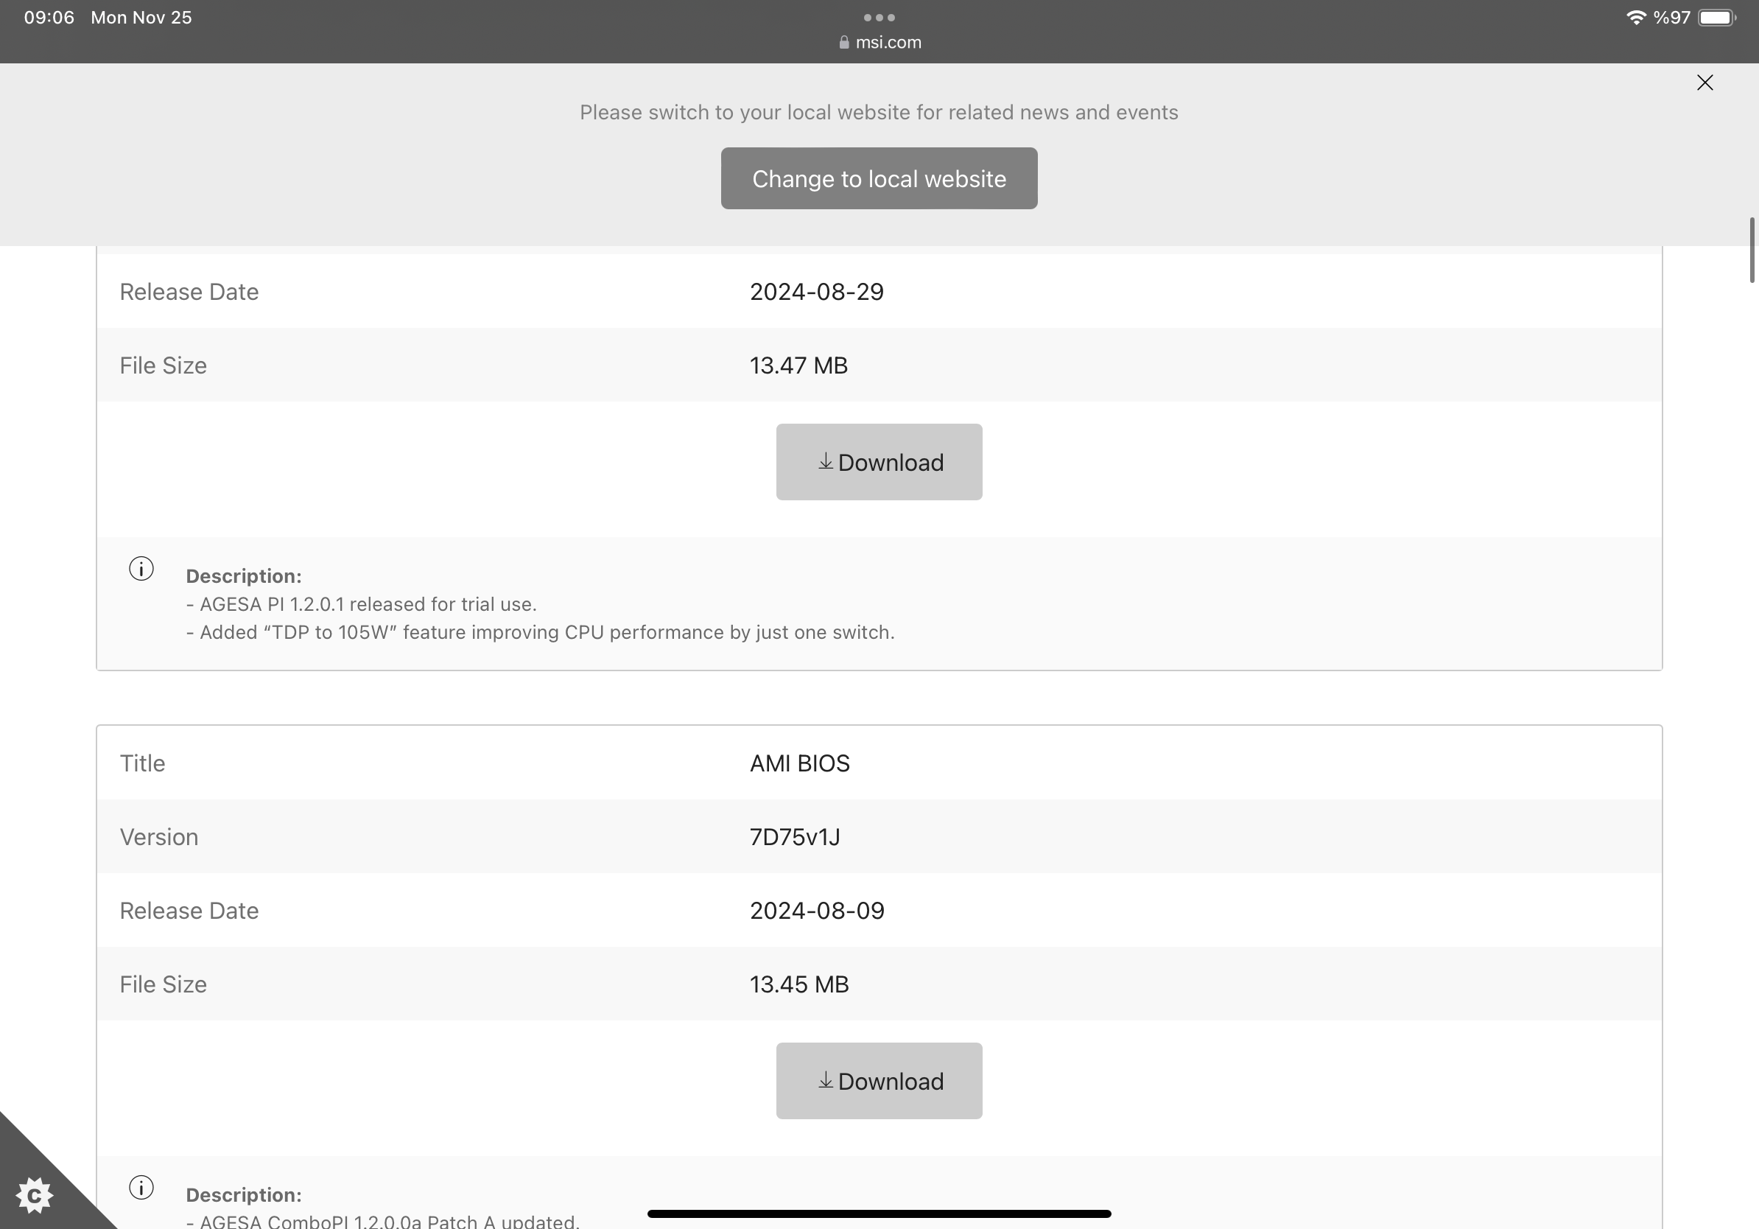Click the download arrow icon in second Download button
This screenshot has height=1229, width=1759.
[825, 1080]
